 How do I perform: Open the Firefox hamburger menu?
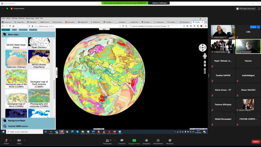pyautogui.click(x=206, y=26)
